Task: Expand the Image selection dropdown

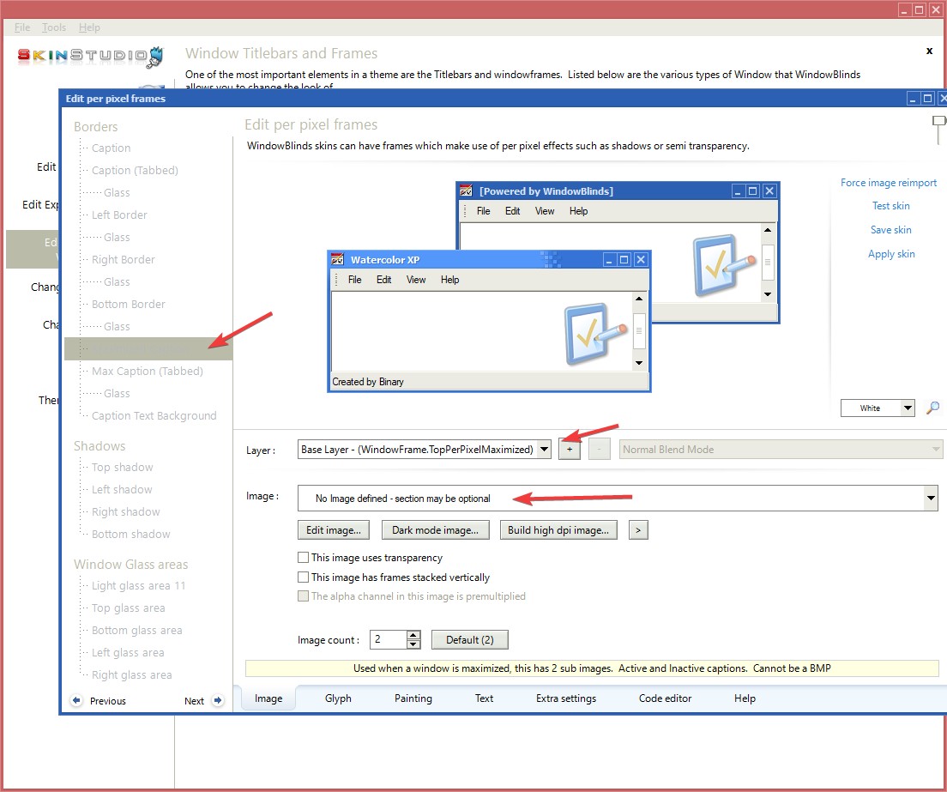Action: click(931, 498)
